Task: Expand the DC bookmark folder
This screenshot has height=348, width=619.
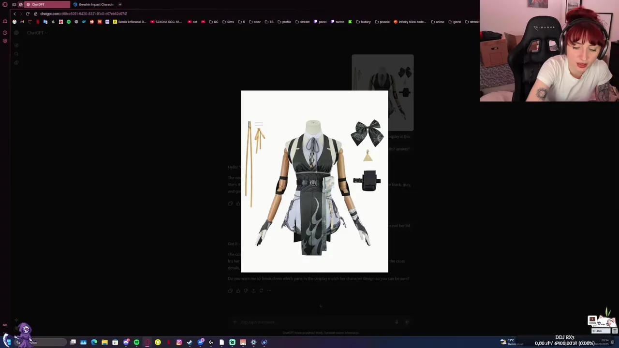Action: pyautogui.click(x=214, y=22)
